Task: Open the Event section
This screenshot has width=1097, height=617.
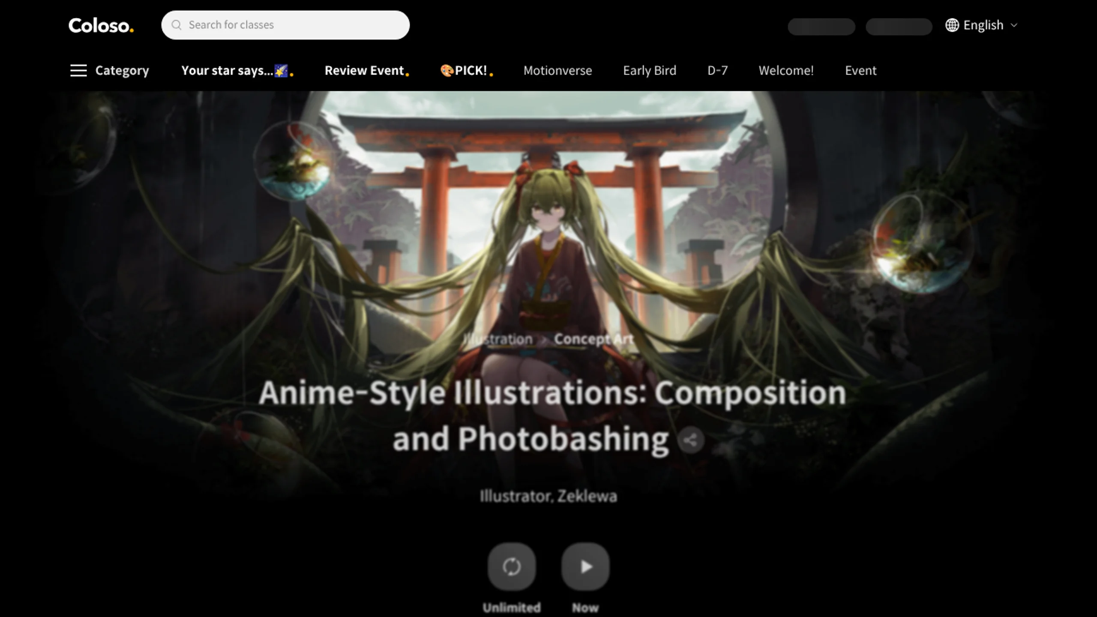Action: point(860,70)
